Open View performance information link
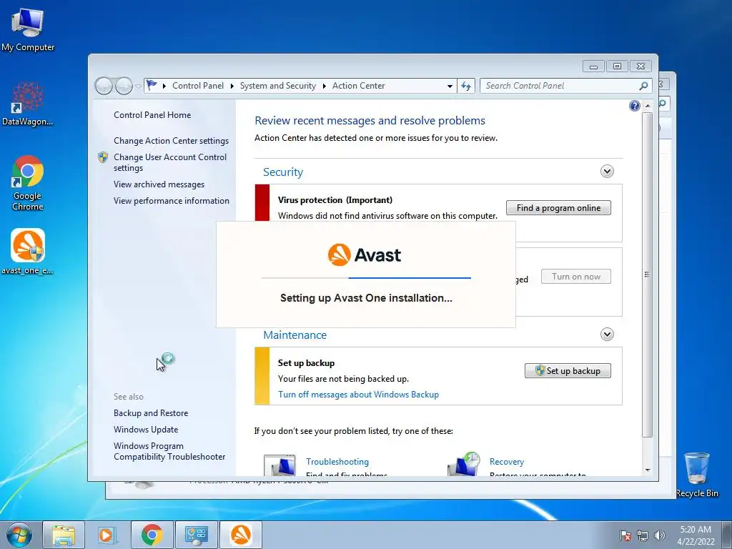The height and width of the screenshot is (549, 732). click(172, 201)
